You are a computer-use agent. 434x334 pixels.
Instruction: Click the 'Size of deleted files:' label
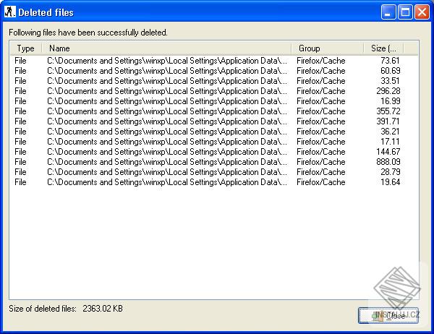pyautogui.click(x=43, y=309)
